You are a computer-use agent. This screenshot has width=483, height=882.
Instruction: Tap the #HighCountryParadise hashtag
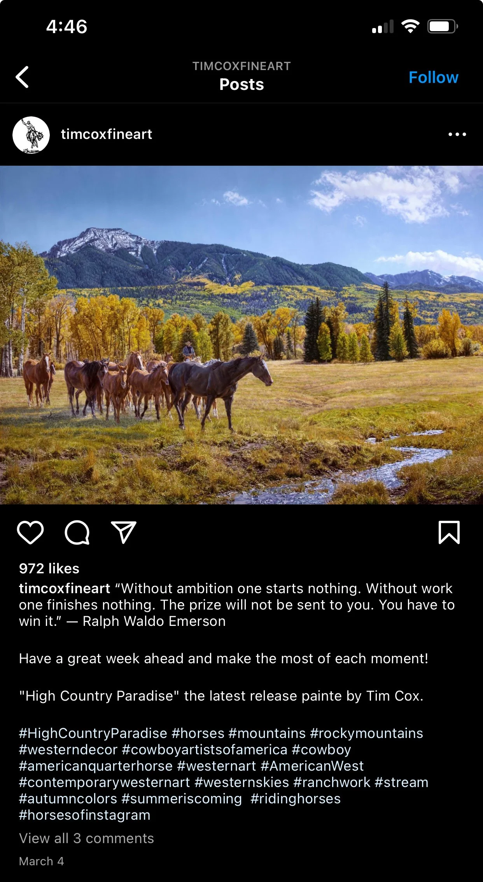(93, 733)
